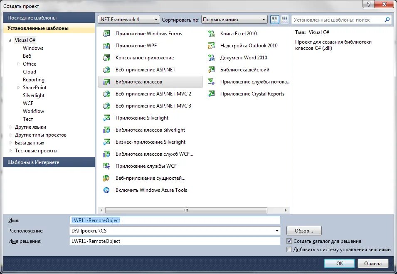Expand the 'Тестовые проекты' node
The height and width of the screenshot is (274, 397).
(10, 151)
